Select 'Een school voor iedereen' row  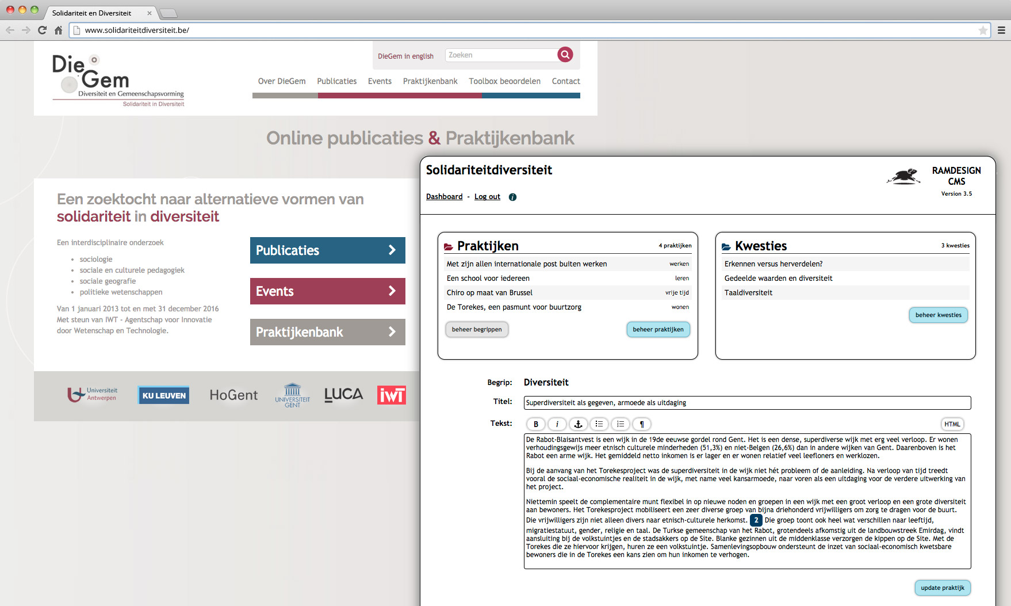click(x=568, y=279)
